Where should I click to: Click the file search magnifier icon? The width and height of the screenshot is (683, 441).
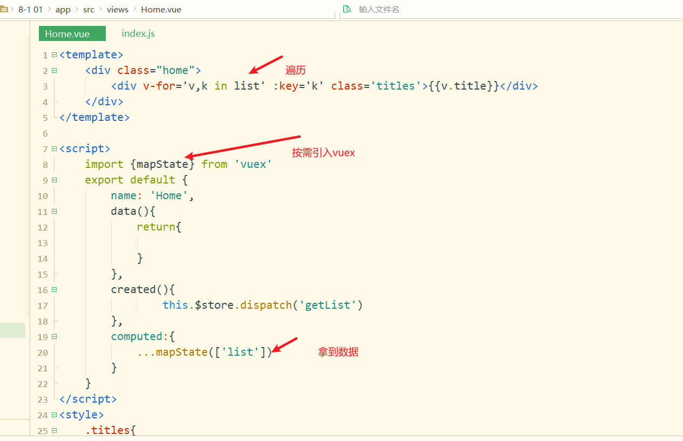pyautogui.click(x=347, y=9)
